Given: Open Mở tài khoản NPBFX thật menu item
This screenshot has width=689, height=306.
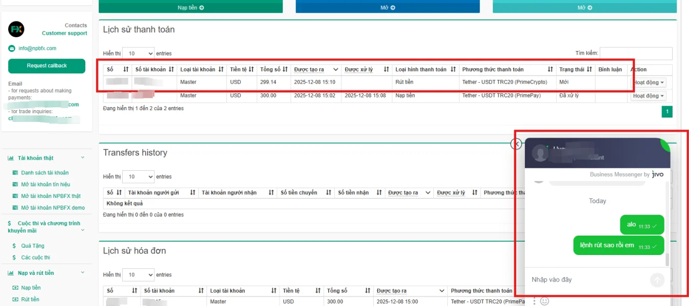Looking at the screenshot, I should [51, 196].
